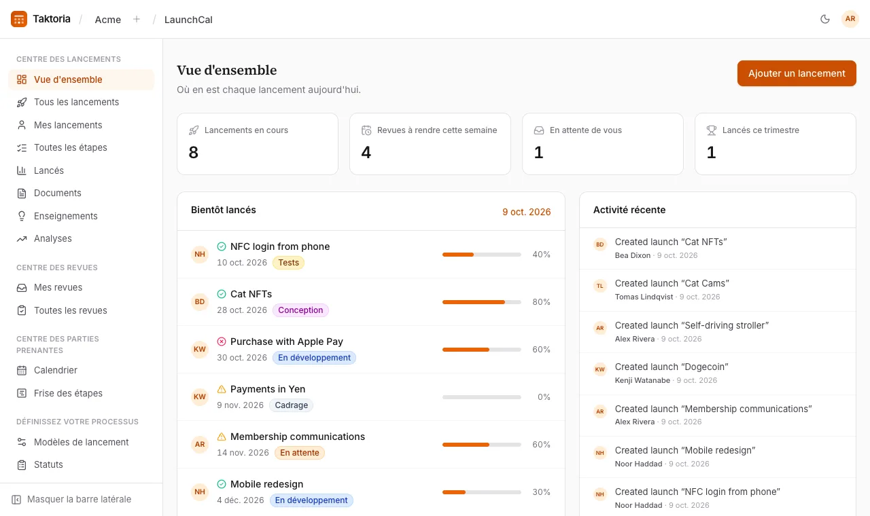
Task: Open Created launch "Dogecoin" activity
Action: [718, 373]
